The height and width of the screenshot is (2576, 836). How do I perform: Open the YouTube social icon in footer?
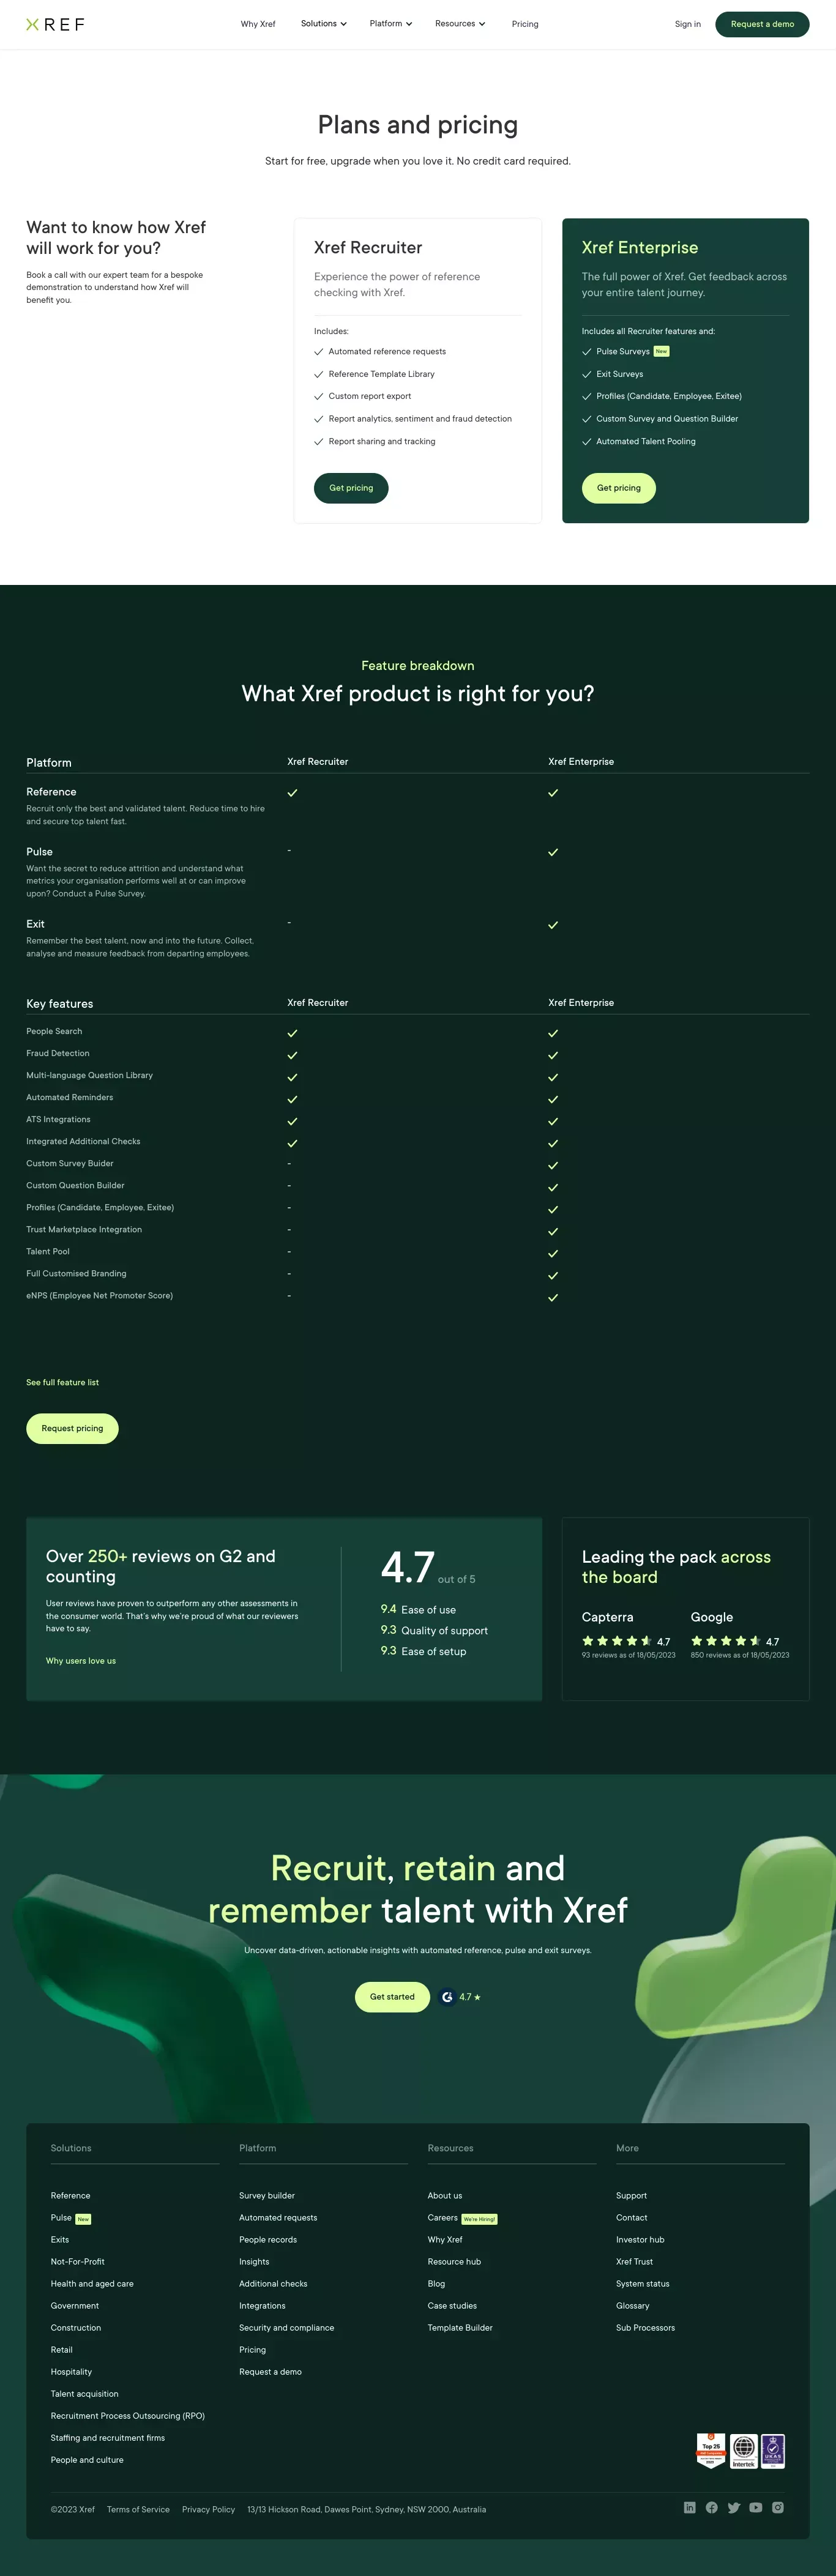tap(756, 2507)
